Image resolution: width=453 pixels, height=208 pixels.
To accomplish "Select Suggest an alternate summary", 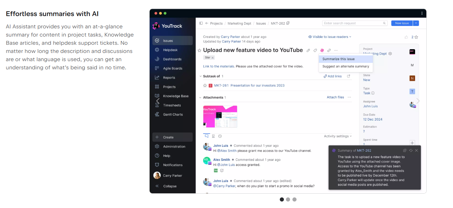I will (x=346, y=66).
